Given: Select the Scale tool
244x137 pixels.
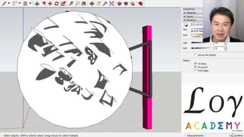Looking at the screenshot, I should coord(63,3).
